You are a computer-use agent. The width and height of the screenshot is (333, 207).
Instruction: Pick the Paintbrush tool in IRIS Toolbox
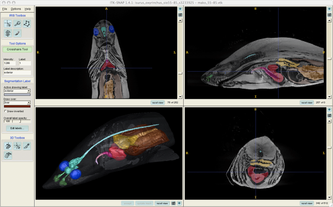point(17,33)
